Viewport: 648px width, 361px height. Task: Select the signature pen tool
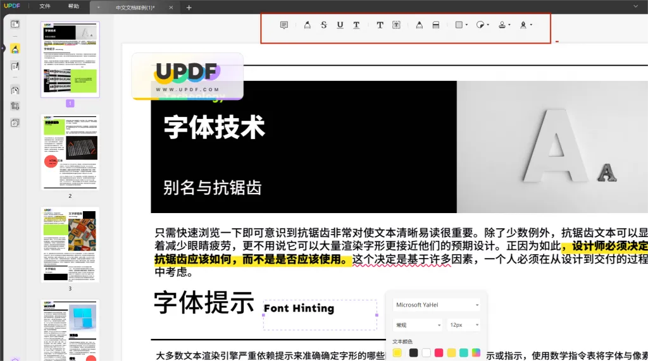[x=523, y=25]
